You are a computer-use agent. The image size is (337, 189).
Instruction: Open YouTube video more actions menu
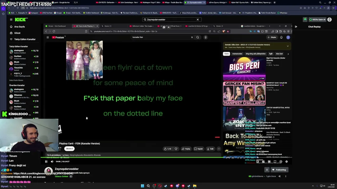pos(219,149)
